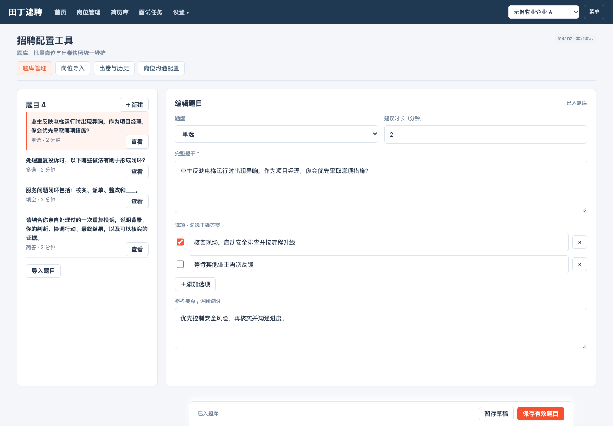
Task: Check the 等待其他业主再次反馈 answer checkbox
Action: [x=180, y=264]
